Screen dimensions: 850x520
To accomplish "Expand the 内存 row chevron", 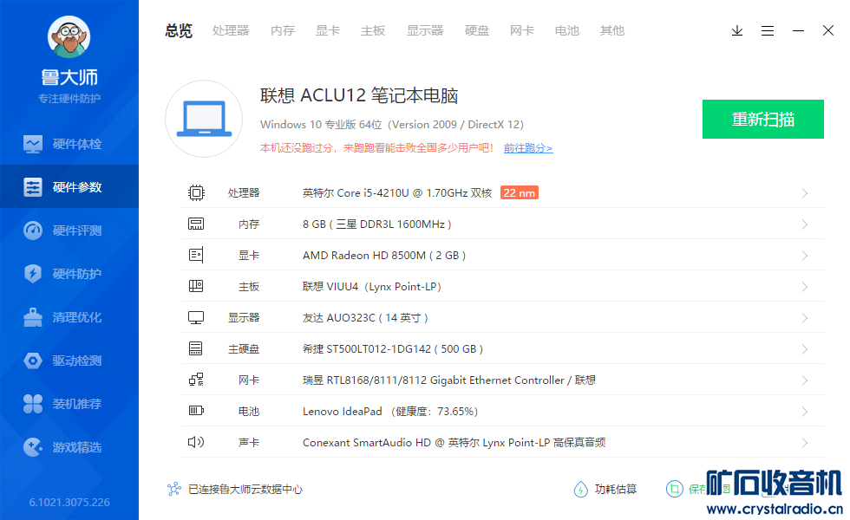I will click(x=805, y=224).
